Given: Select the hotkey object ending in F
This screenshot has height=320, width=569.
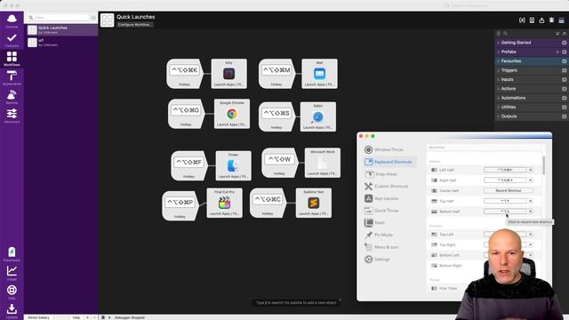Looking at the screenshot, I should [x=188, y=165].
